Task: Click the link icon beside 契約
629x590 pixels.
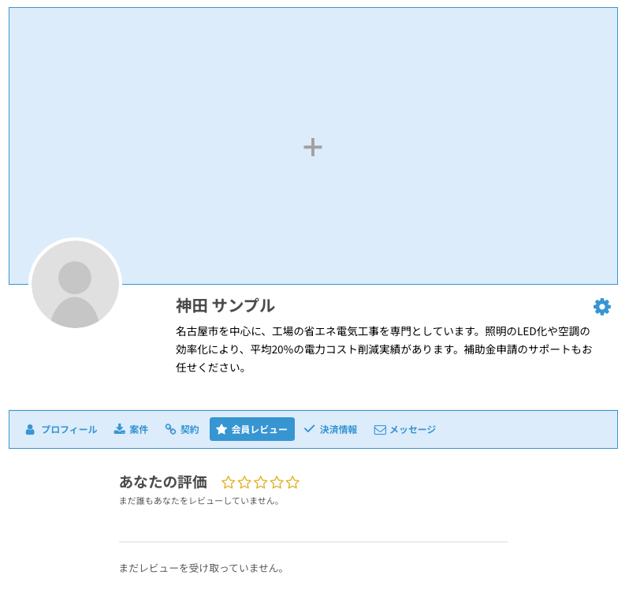Action: (x=170, y=429)
